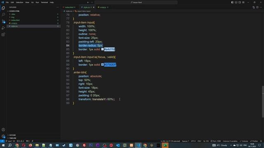Click the Go Back arrow in title bar
Image resolution: width=264 pixels, height=148 pixels.
pyautogui.click(x=88, y=2)
